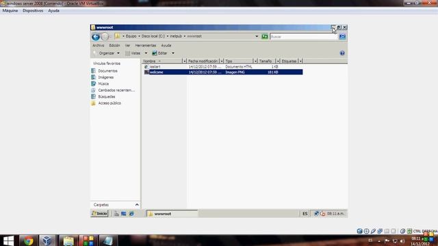The height and width of the screenshot is (246, 438).
Task: Go back with the blue arrow button
Action: (96, 36)
